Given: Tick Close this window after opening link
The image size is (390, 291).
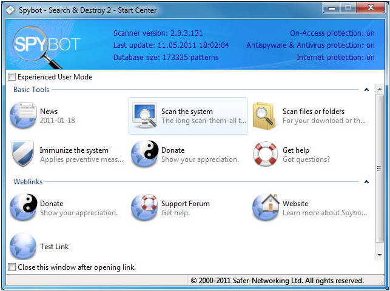Looking at the screenshot, I should (12, 267).
